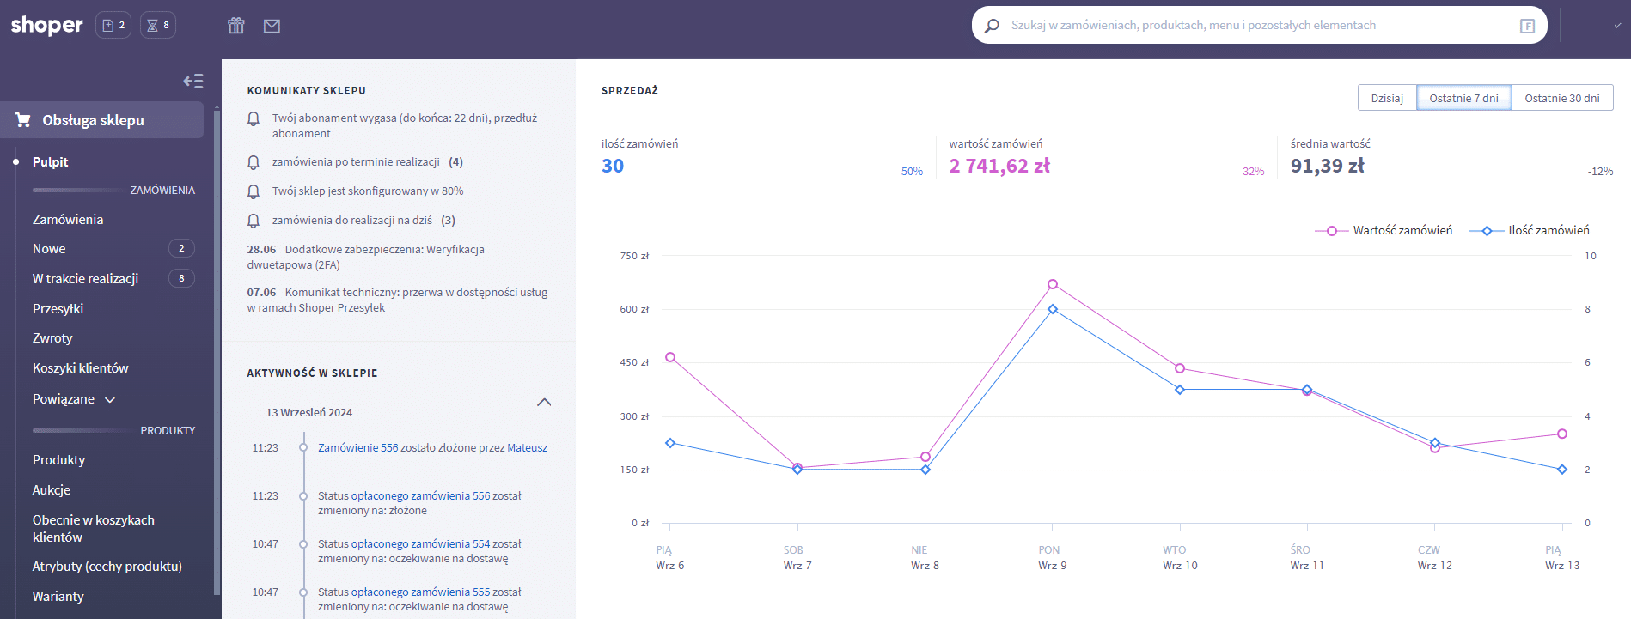Collapse the 13 Wrzesień 2024 activity group
The image size is (1631, 619).
544,402
